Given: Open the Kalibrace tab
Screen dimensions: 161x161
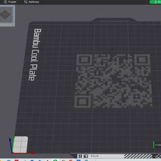Looking at the screenshot, I should click(x=31, y=2).
